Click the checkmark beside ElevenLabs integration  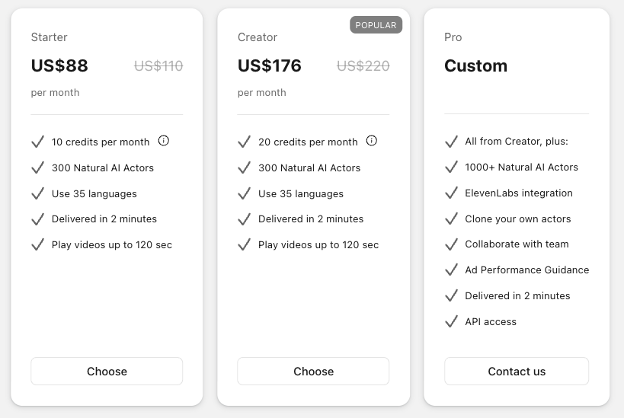(451, 193)
